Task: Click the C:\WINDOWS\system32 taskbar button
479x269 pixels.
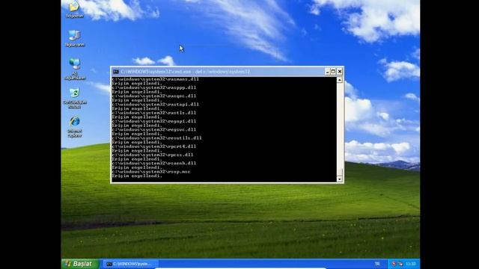Action: 131,264
